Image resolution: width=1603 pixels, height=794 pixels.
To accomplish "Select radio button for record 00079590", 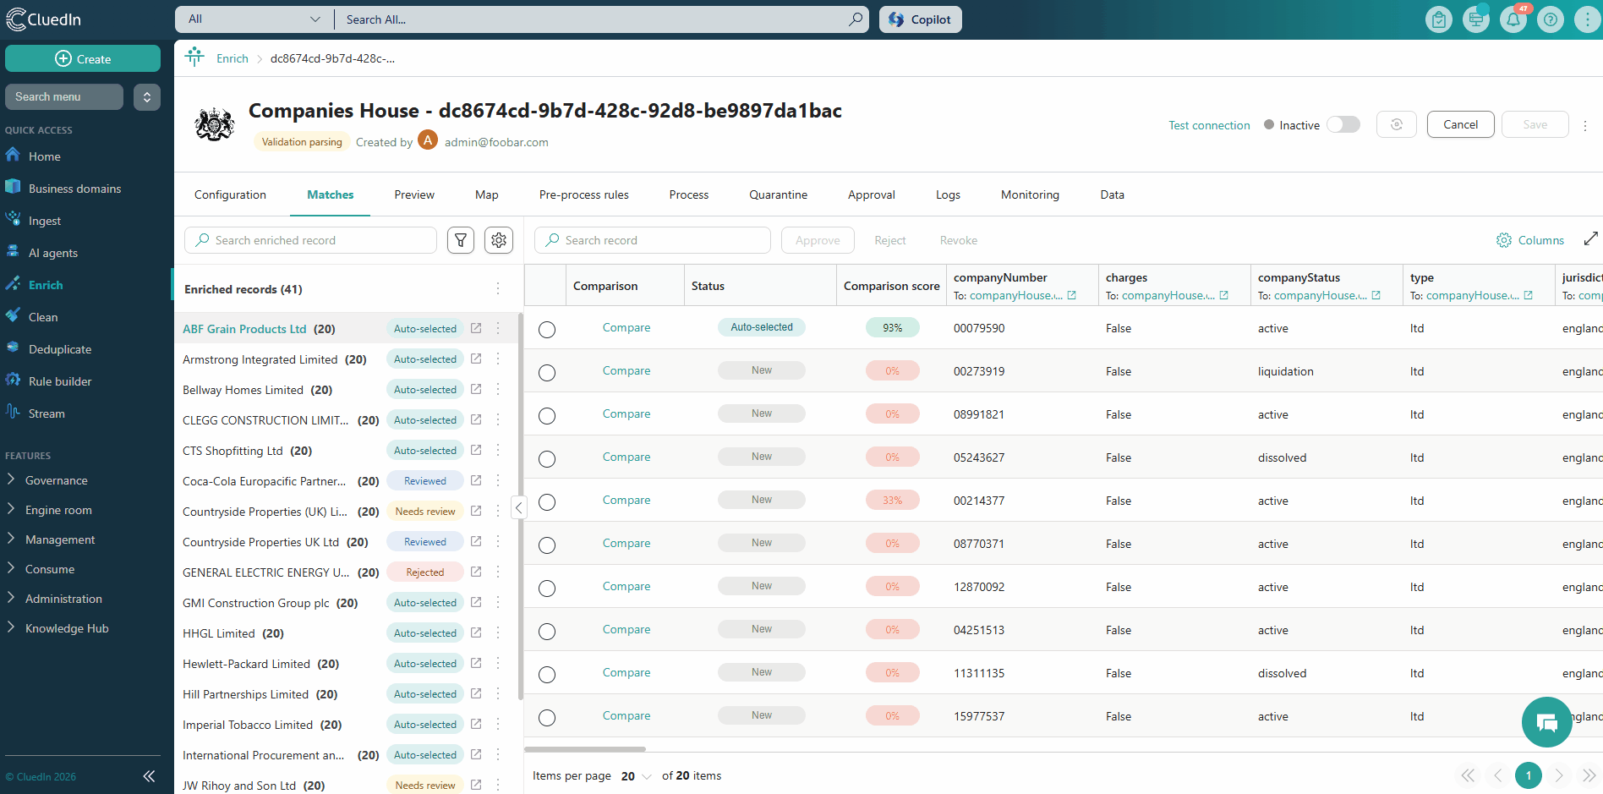I will coord(547,329).
